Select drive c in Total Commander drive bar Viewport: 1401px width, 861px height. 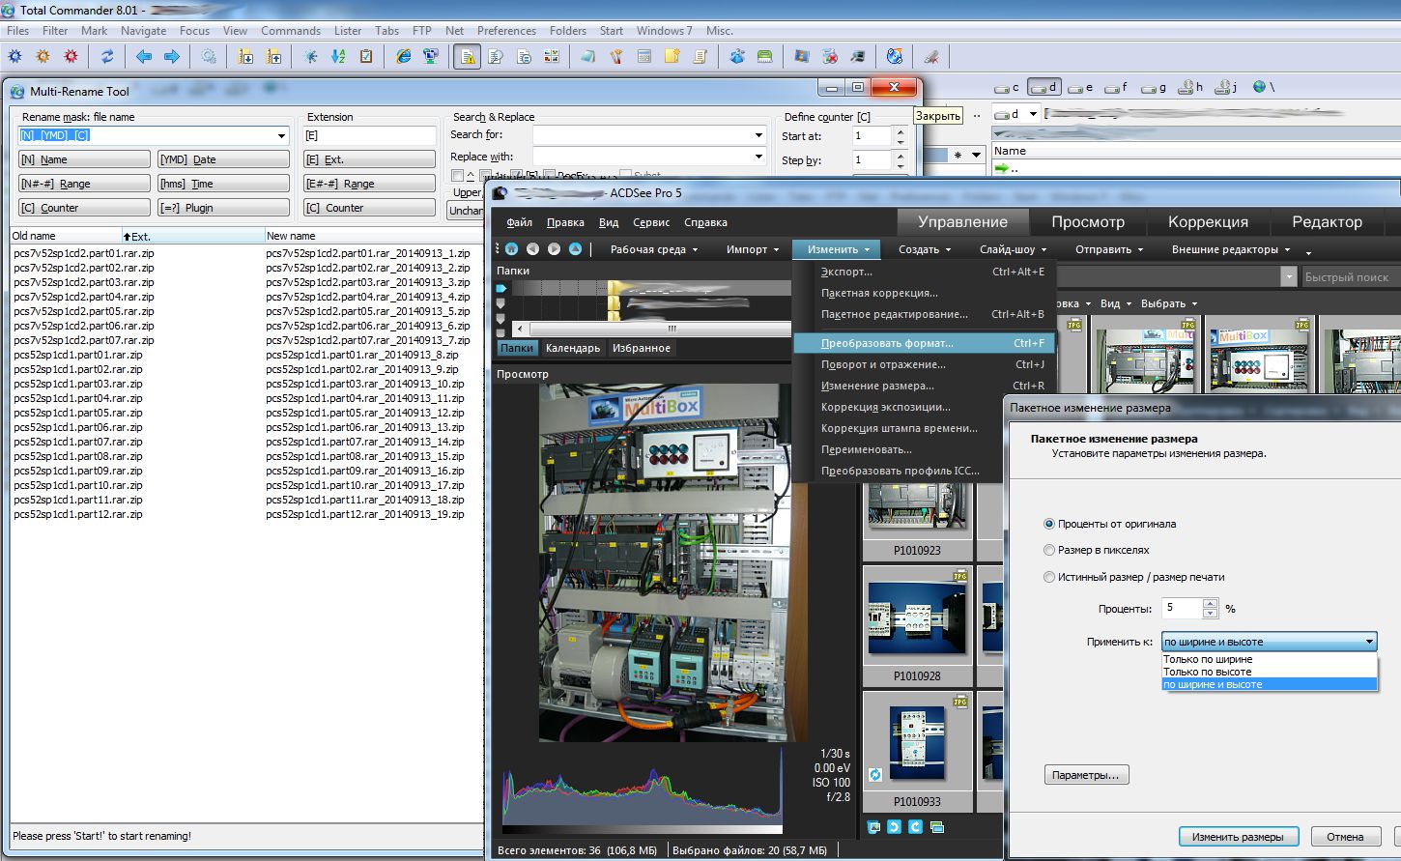pos(1008,87)
